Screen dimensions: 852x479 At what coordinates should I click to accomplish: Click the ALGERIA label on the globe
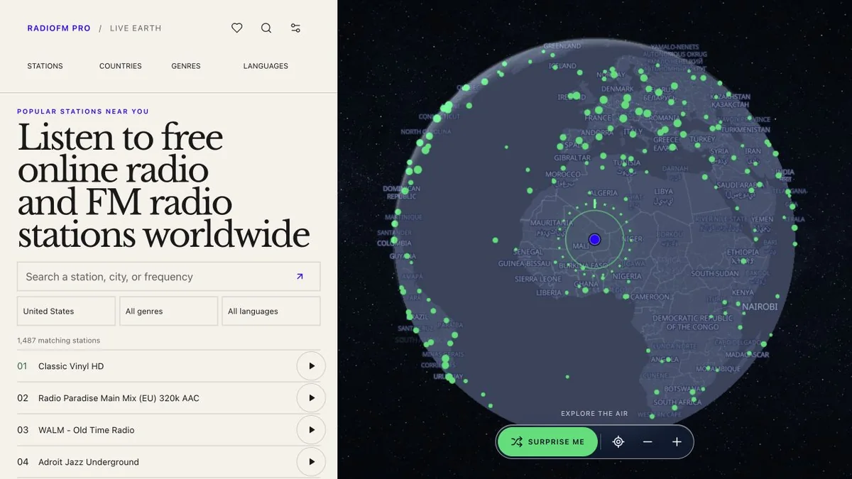tap(605, 193)
